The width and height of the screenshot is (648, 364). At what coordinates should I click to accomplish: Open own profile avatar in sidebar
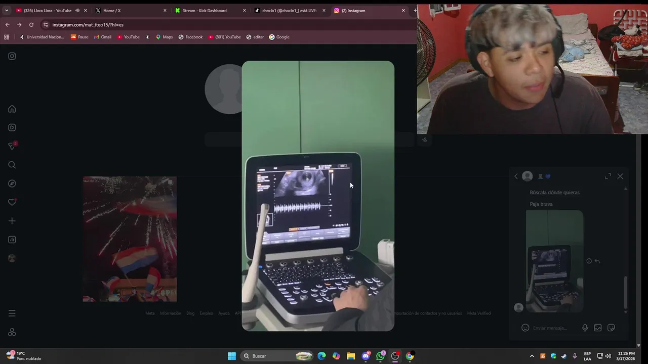coord(12,258)
